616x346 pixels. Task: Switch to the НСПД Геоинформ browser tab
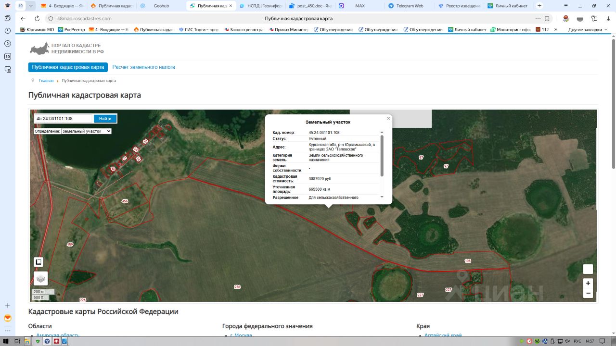261,6
